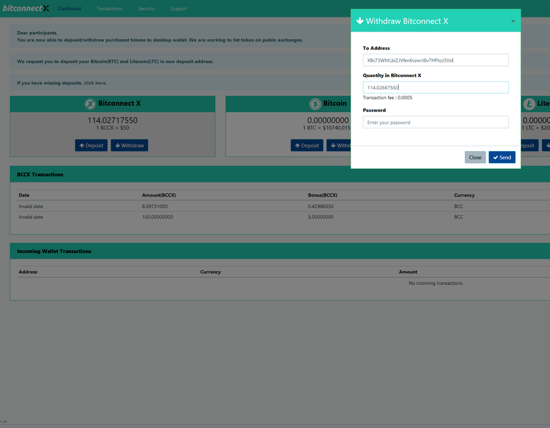This screenshot has height=428, width=550.
Task: Open the Transactions tab
Action: (109, 9)
